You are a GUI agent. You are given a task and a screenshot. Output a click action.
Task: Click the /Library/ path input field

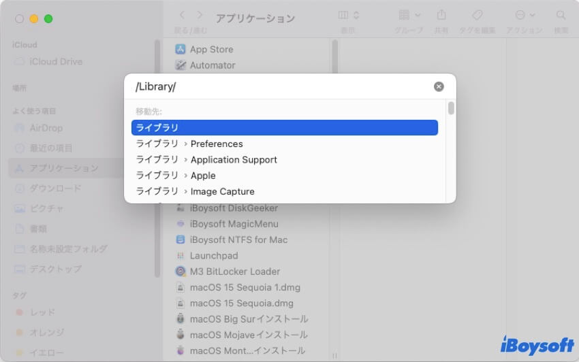279,87
